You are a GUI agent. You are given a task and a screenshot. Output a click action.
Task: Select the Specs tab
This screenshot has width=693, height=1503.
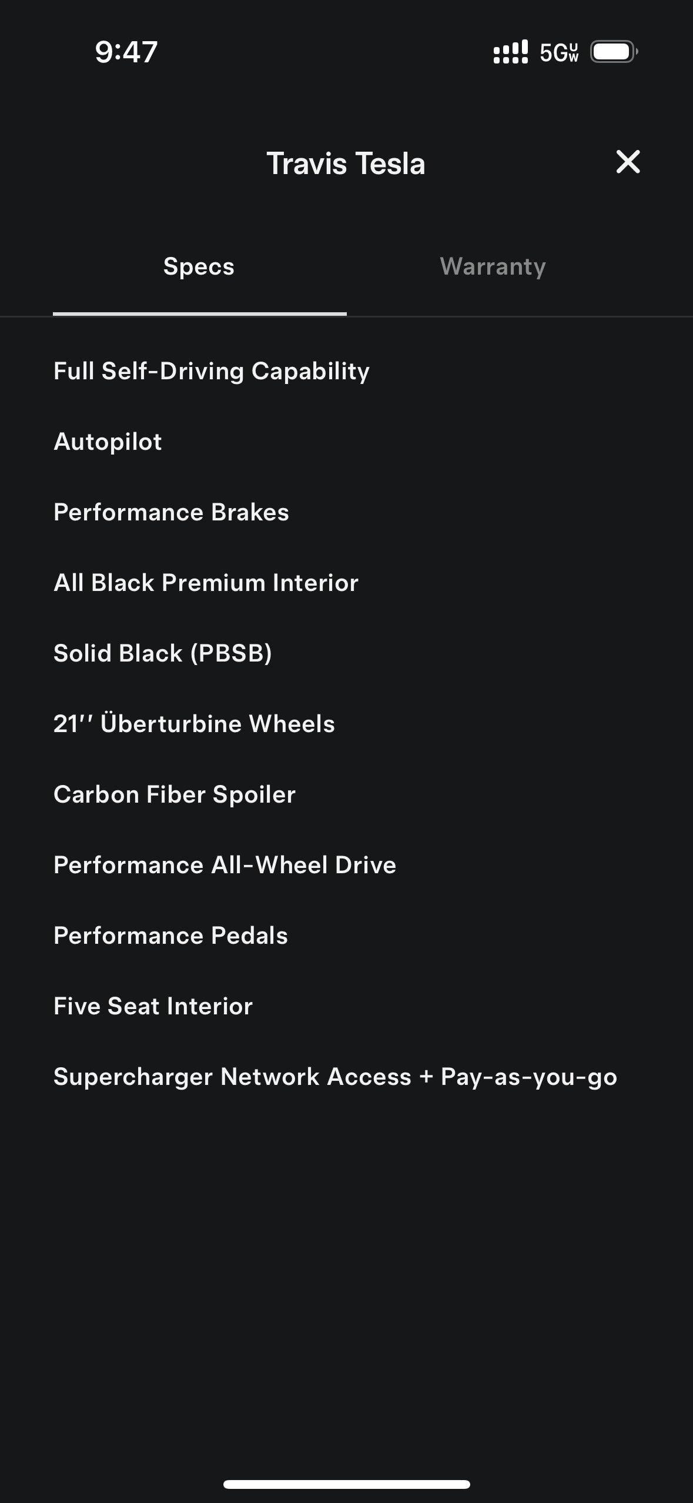[x=199, y=266]
